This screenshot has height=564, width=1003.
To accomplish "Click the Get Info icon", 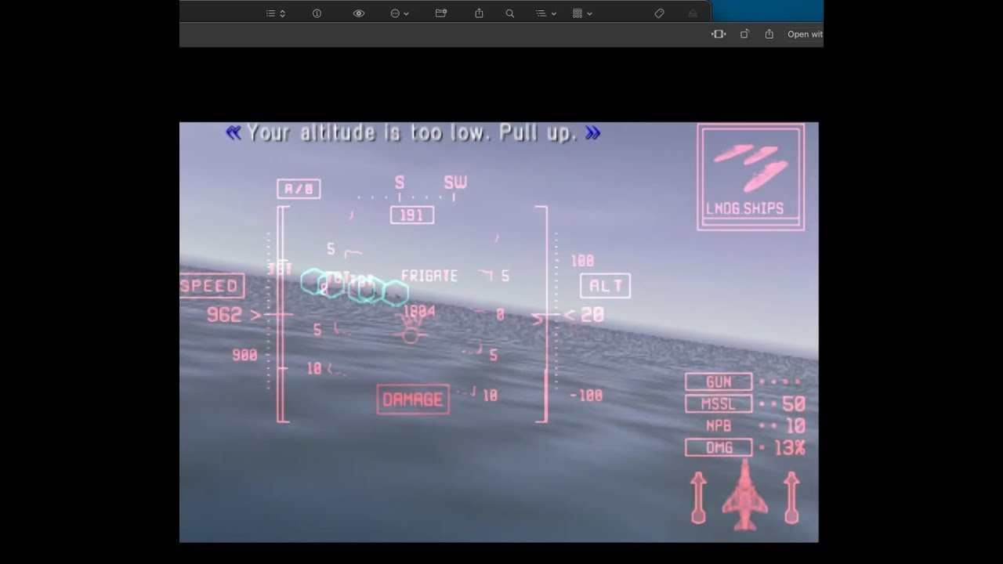I will click(x=317, y=13).
